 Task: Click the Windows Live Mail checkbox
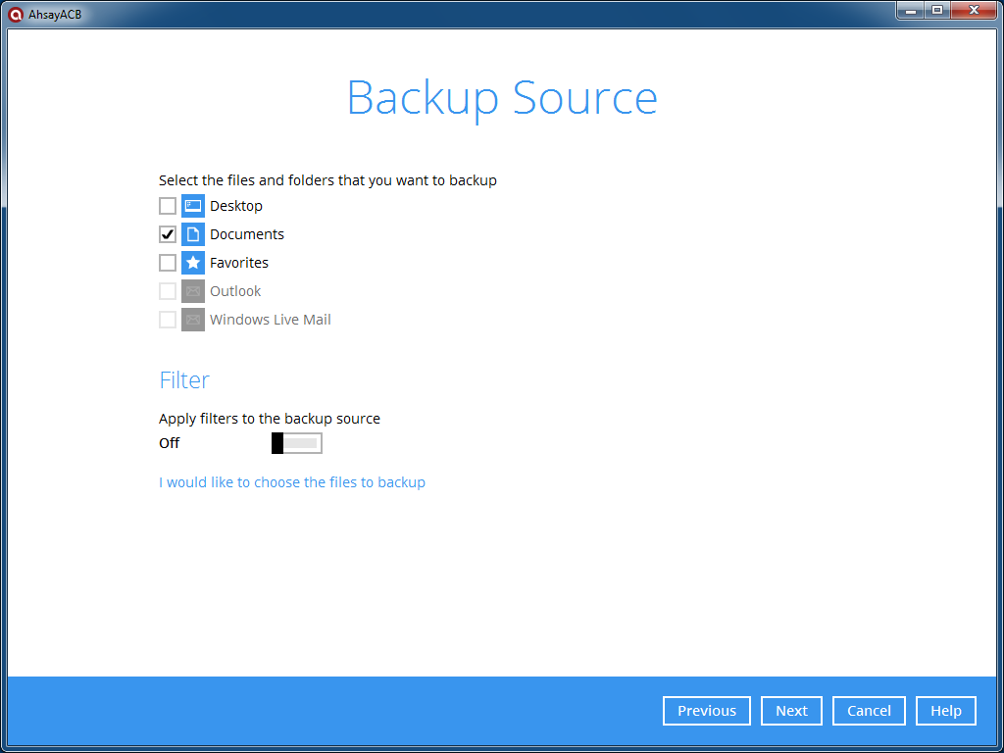(168, 320)
